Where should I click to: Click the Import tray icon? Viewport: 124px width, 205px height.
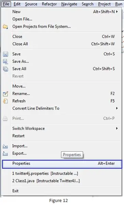pos(5,146)
